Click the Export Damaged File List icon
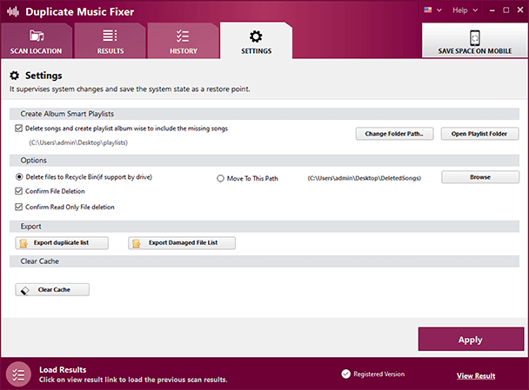 [137, 243]
